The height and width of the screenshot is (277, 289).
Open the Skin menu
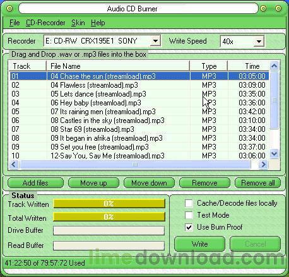pos(78,23)
